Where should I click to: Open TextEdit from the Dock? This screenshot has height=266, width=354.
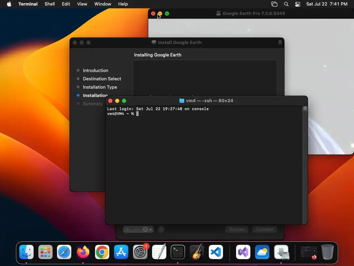[x=159, y=252]
